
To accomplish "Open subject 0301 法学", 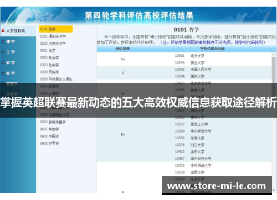I will (x=48, y=50).
